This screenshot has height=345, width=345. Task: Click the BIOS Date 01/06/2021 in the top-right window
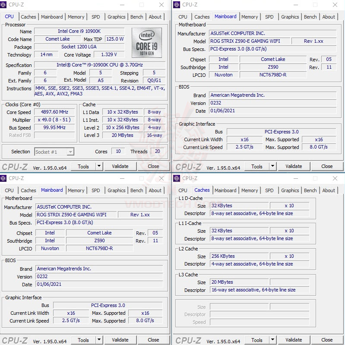pyautogui.click(x=272, y=111)
